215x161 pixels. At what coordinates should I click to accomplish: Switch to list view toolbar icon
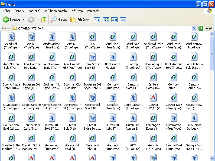106,20
